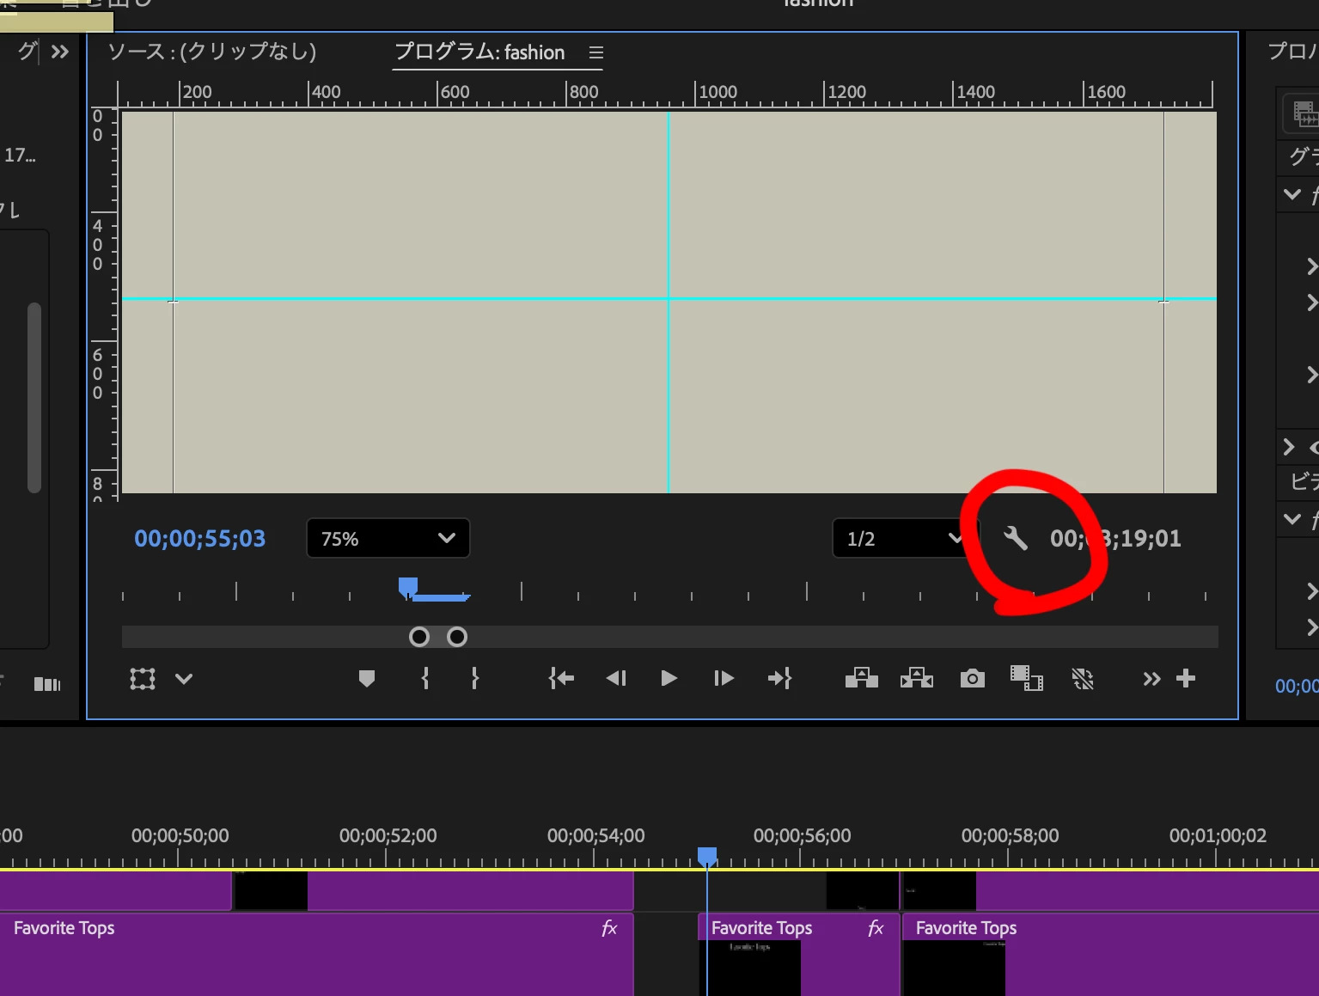Mark In point with brace icon
1319x996 pixels.
tap(425, 679)
